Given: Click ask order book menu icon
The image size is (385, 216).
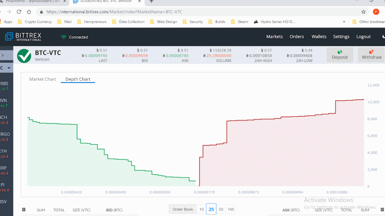Looking at the screenshot, I should point(382,210).
